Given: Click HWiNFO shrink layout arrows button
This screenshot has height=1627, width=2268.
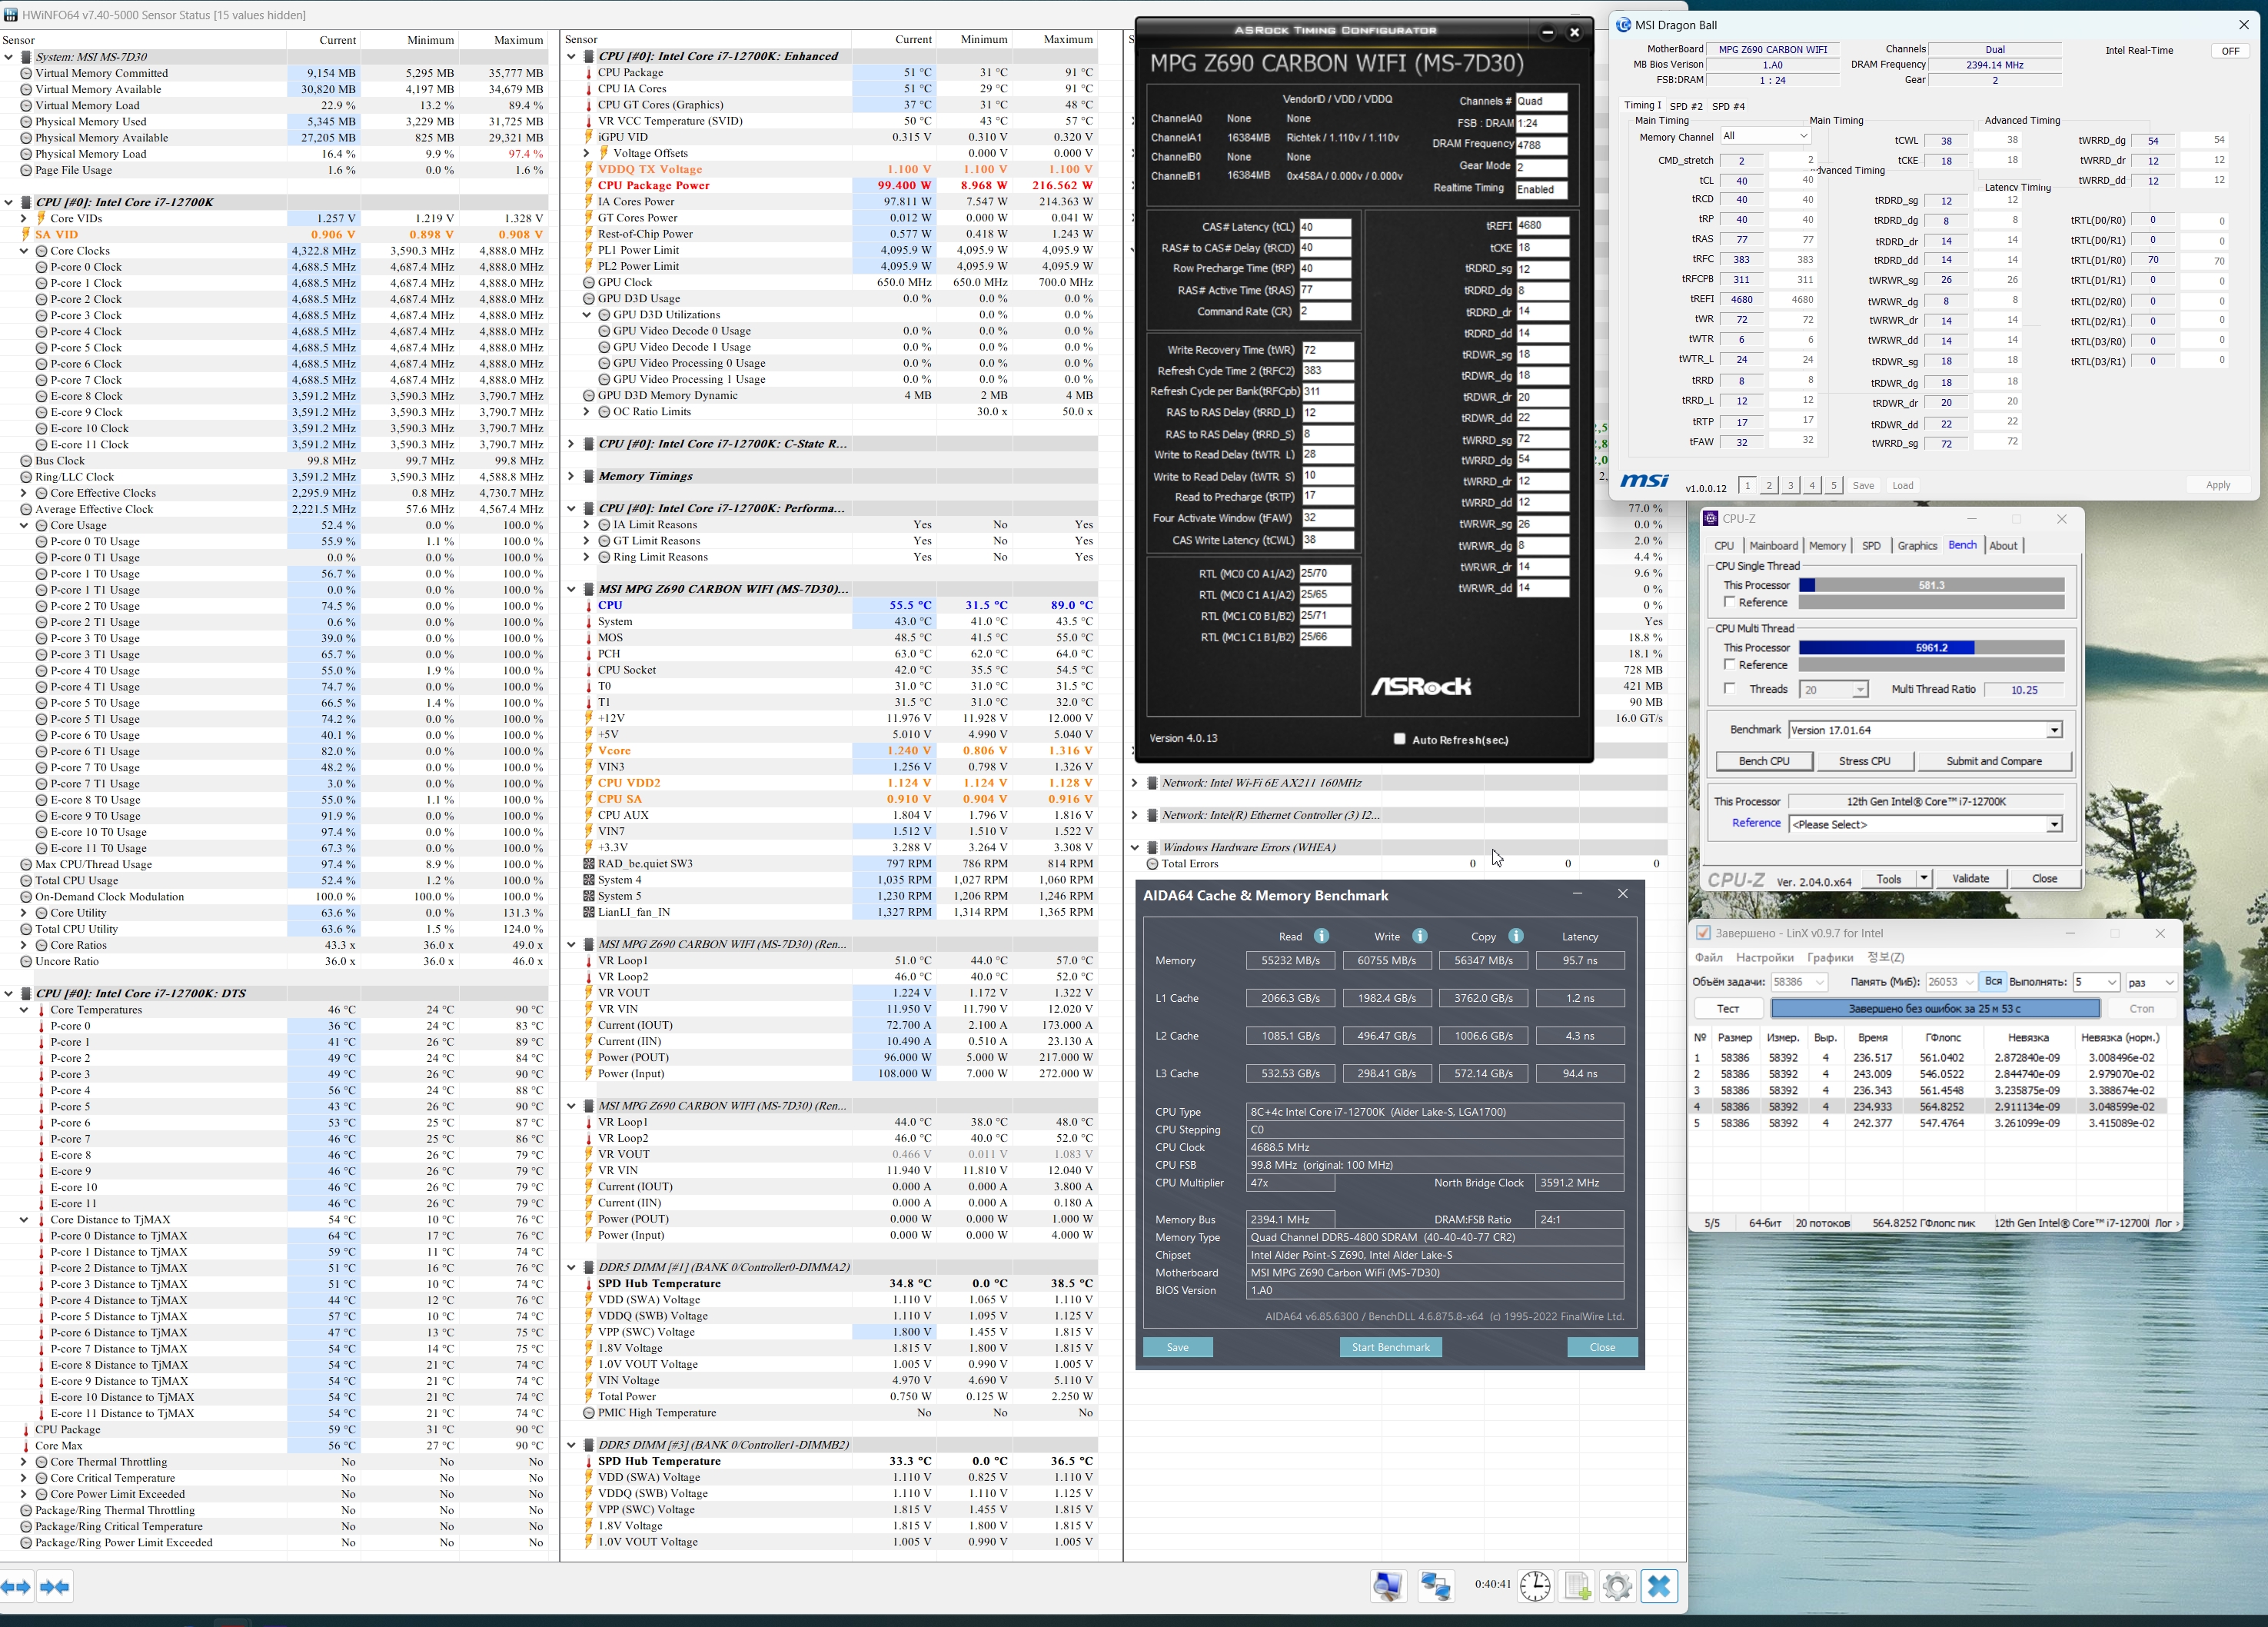Looking at the screenshot, I should click(54, 1587).
